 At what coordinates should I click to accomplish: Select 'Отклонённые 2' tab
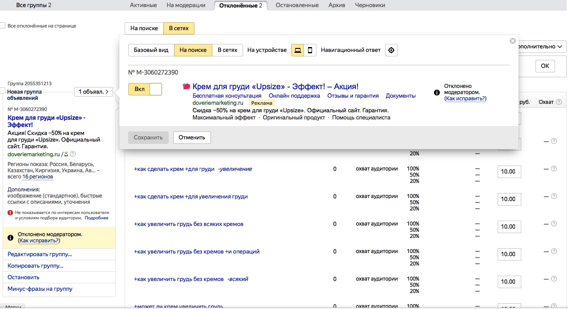pos(241,5)
